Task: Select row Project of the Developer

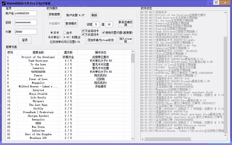Action: (68, 57)
